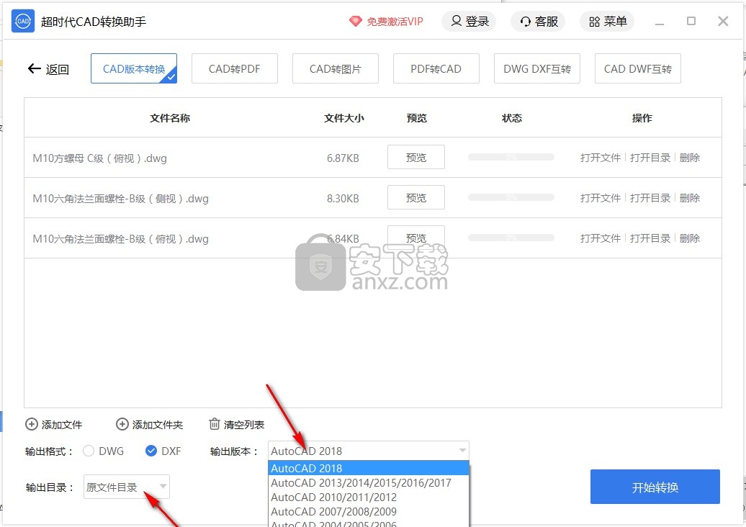The width and height of the screenshot is (746, 527).
Task: Click 打开目录 for 俯视 bolt row
Action: (650, 238)
